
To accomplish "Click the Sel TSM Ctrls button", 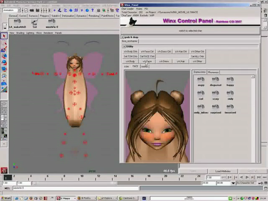I will [x=130, y=57].
